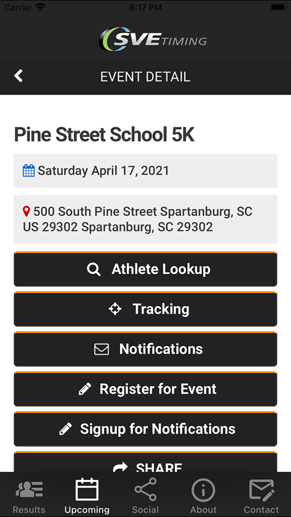This screenshot has width=291, height=517.
Task: Click the blue calendar icon
Action: 29,171
